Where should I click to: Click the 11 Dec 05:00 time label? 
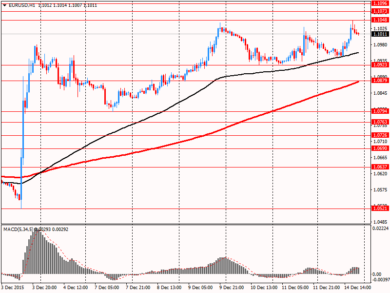pos(295,288)
